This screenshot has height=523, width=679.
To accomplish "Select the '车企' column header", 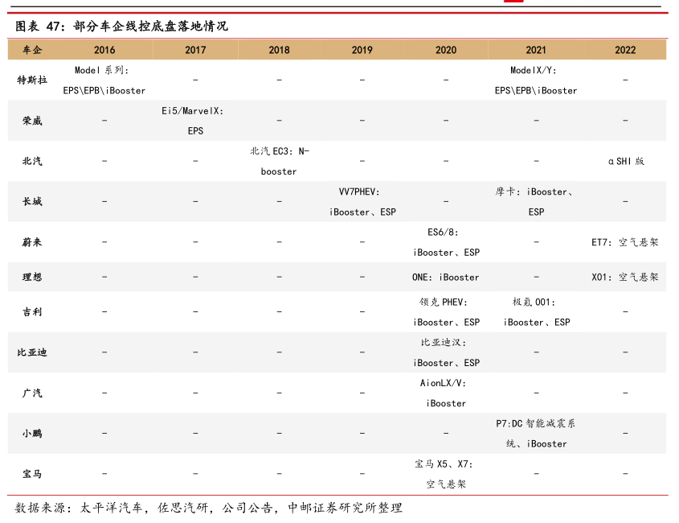I will point(32,50).
